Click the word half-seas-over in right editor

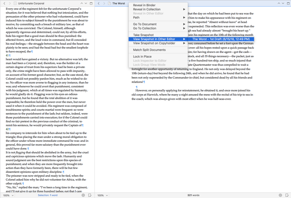223,99
